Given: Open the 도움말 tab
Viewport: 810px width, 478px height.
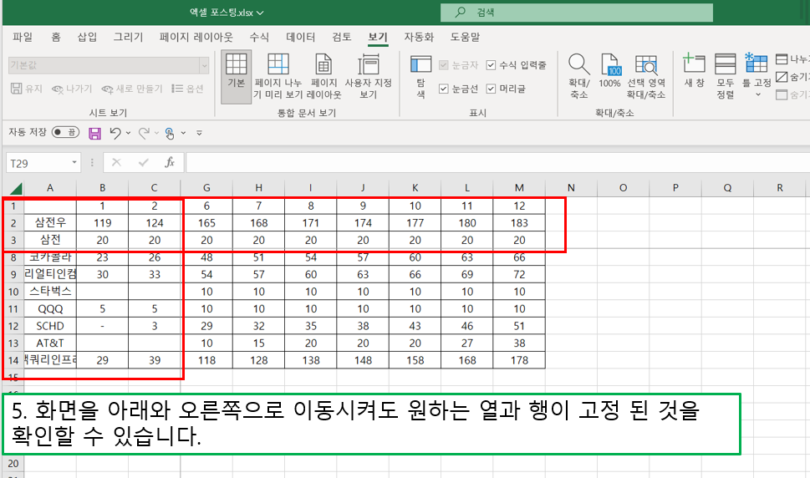Looking at the screenshot, I should point(465,37).
